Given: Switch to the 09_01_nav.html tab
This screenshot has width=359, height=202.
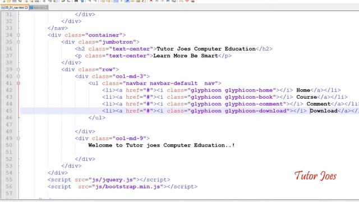Looking at the screenshot, I should [x=14, y=7].
